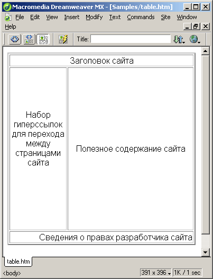This screenshot has height=279, width=213.
Task: Open the Modify menu
Action: pyautogui.click(x=94, y=17)
